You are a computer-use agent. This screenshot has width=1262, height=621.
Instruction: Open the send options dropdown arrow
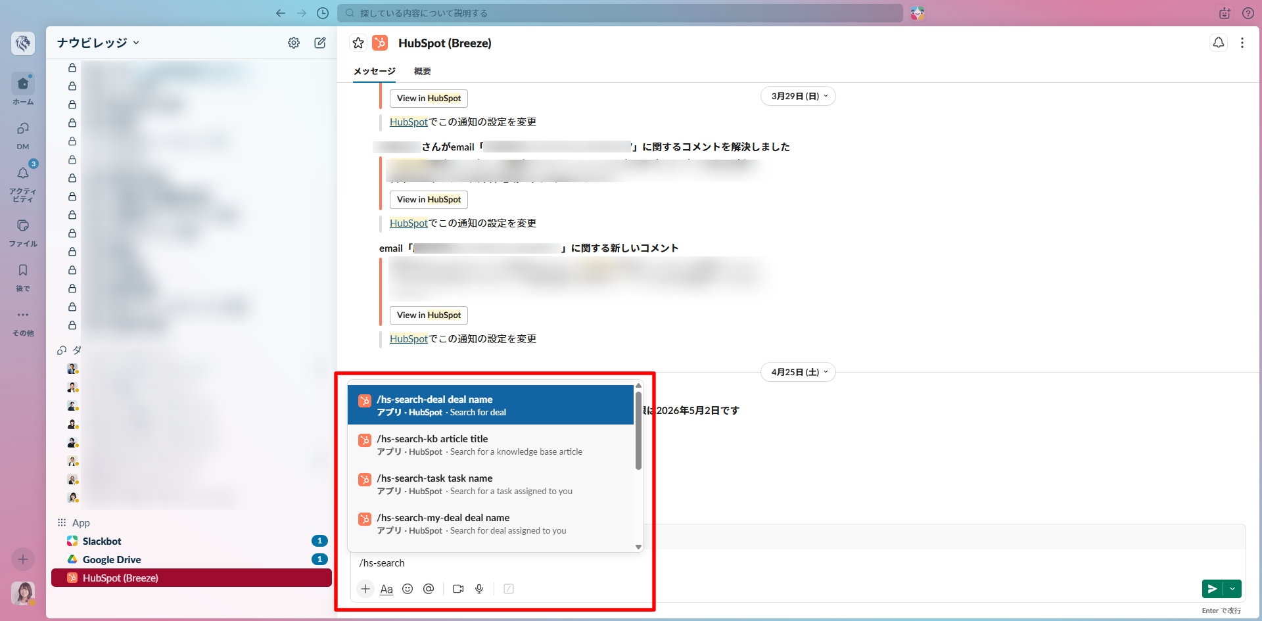1232,589
